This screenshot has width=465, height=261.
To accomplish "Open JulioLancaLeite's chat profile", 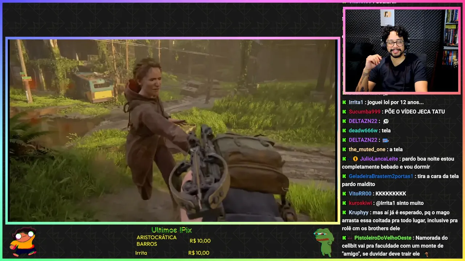I will point(379,159).
